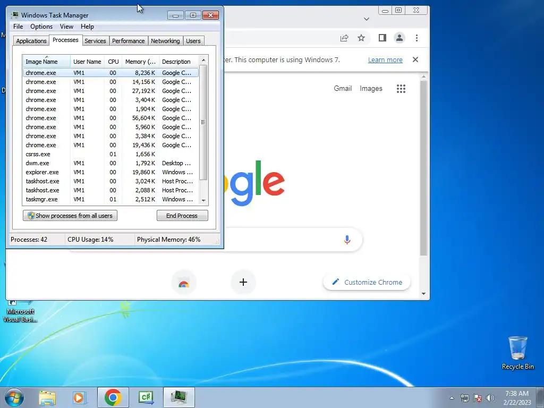Click process list scroll up arrow
This screenshot has width=544, height=408.
[x=203, y=60]
